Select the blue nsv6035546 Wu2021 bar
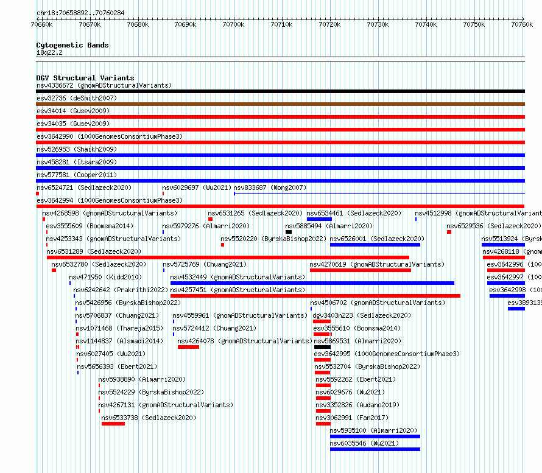542x473 pixels. (x=375, y=449)
